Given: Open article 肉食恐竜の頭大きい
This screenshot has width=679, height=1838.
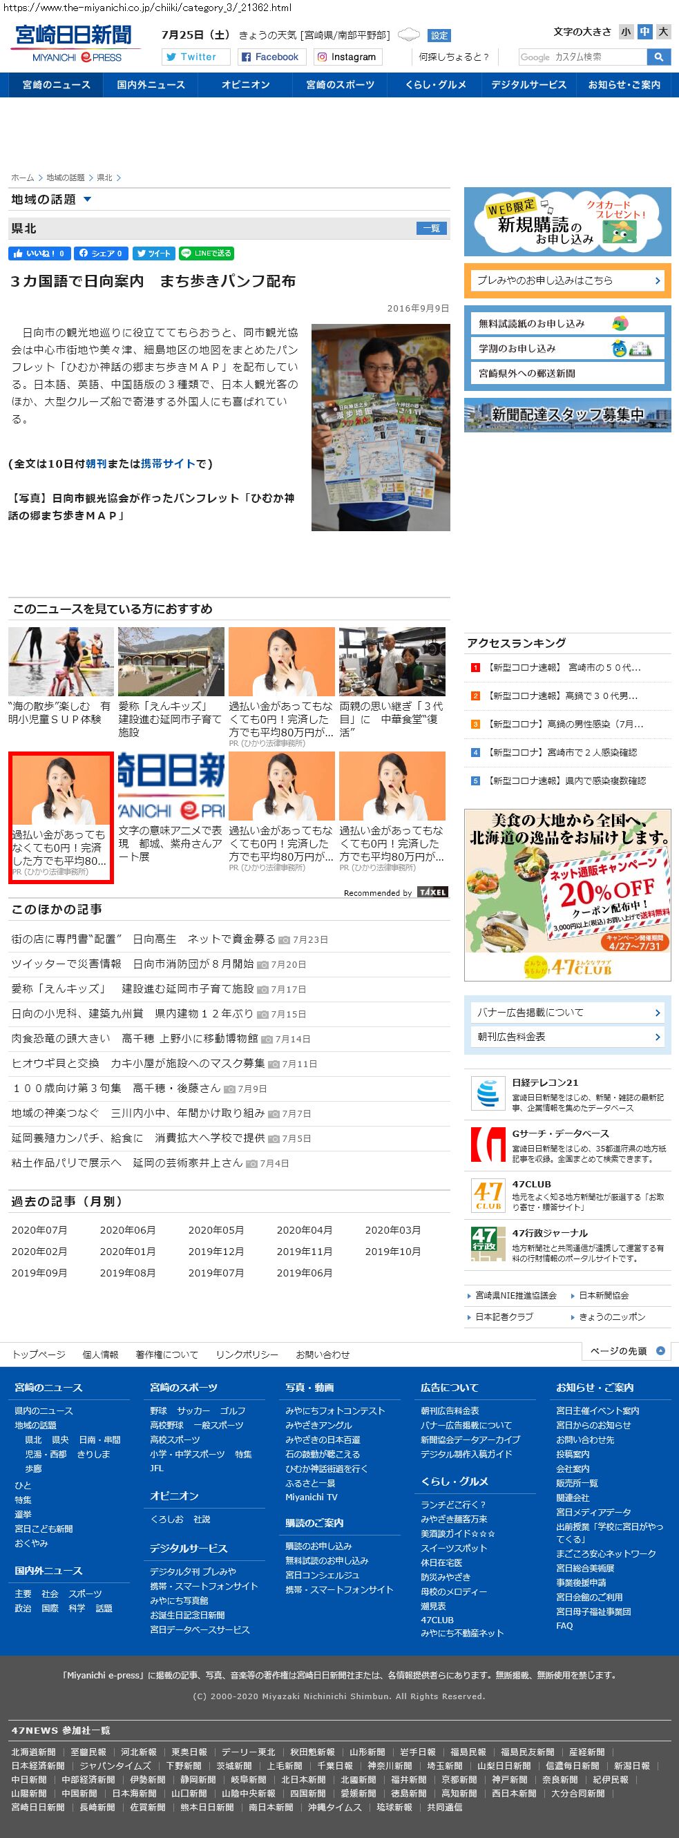Looking at the screenshot, I should (x=135, y=1039).
